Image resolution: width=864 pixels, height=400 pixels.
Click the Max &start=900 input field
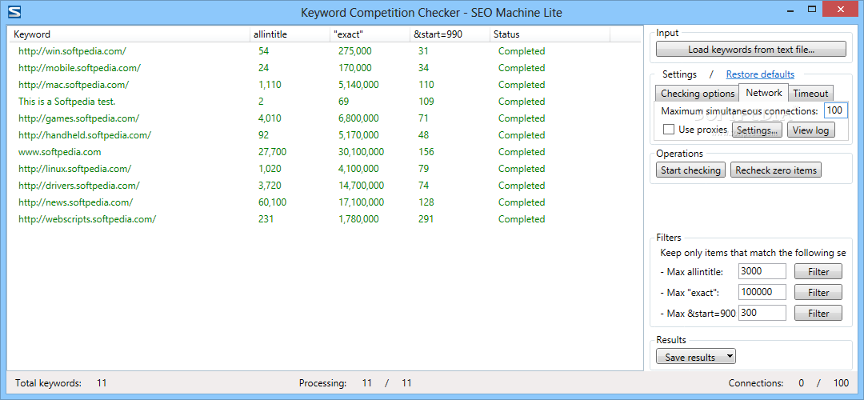(762, 313)
